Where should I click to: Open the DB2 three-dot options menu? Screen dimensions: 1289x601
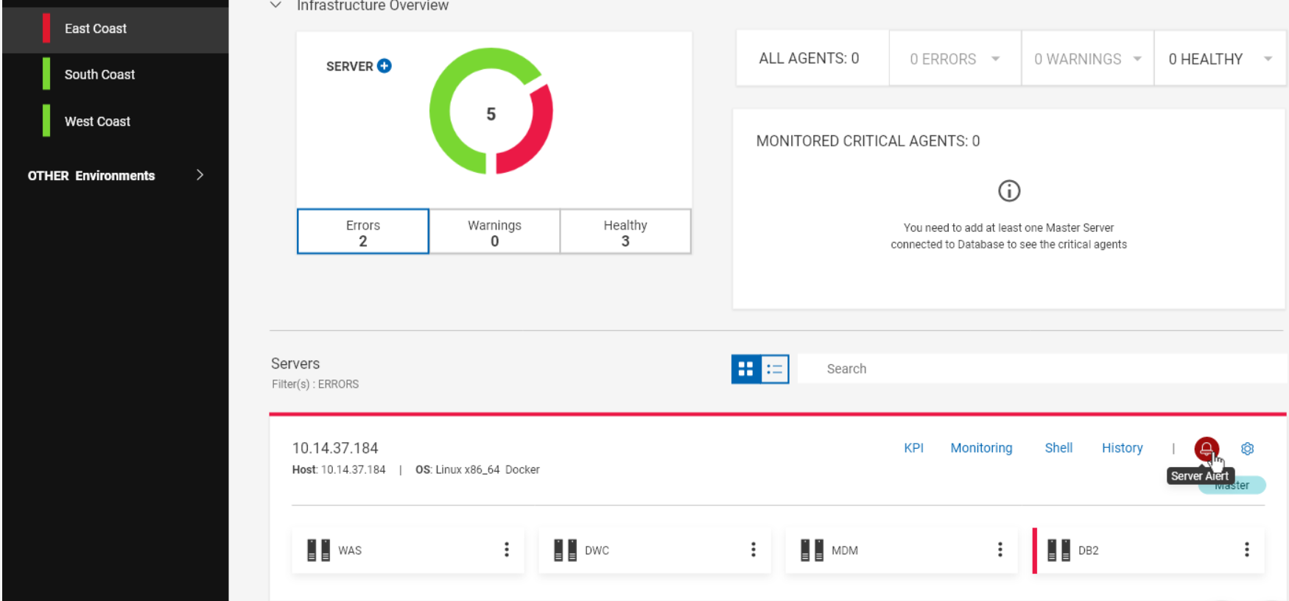click(x=1246, y=550)
